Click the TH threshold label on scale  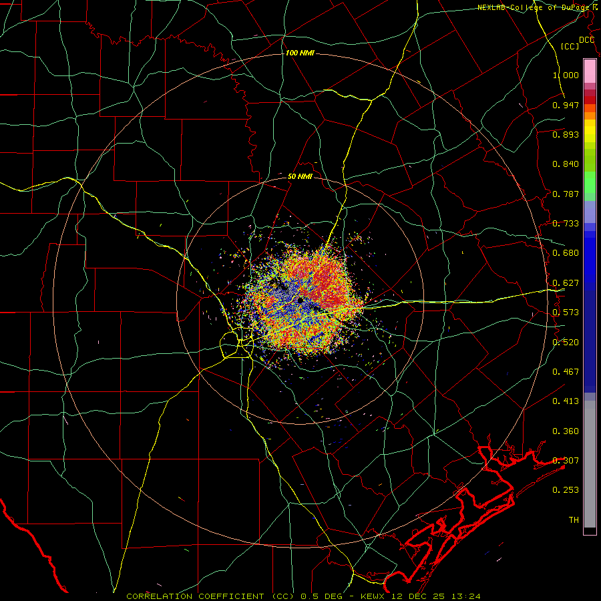click(x=574, y=520)
